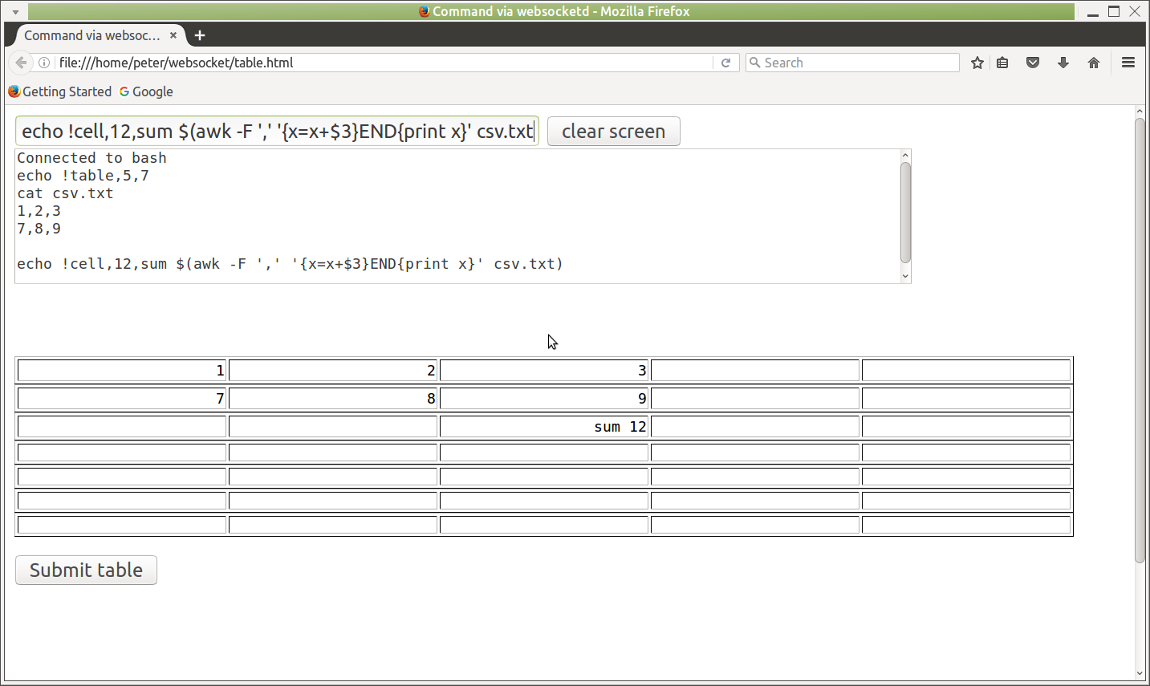Open the Firefox home page

pos(1093,62)
